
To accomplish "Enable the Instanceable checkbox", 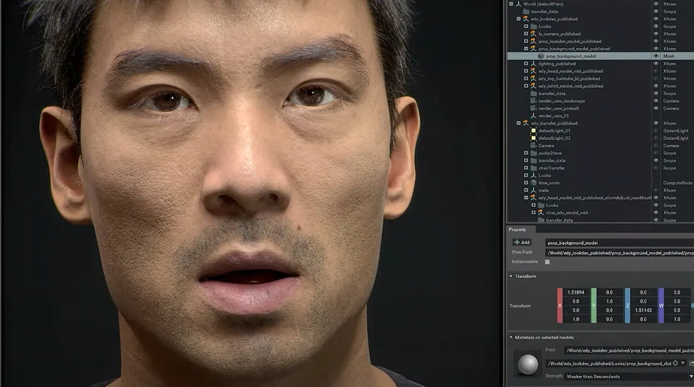I will click(547, 262).
